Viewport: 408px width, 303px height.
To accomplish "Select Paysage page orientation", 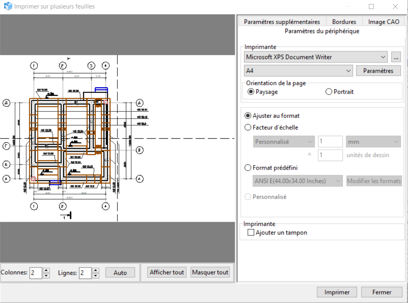I will [251, 92].
